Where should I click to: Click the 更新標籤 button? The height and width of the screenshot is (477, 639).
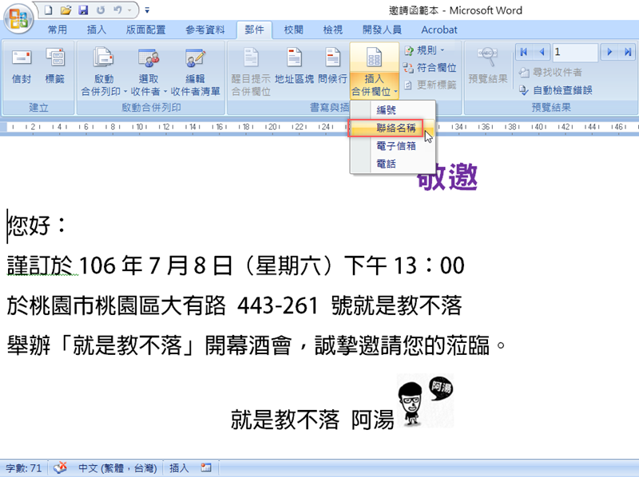coord(431,85)
